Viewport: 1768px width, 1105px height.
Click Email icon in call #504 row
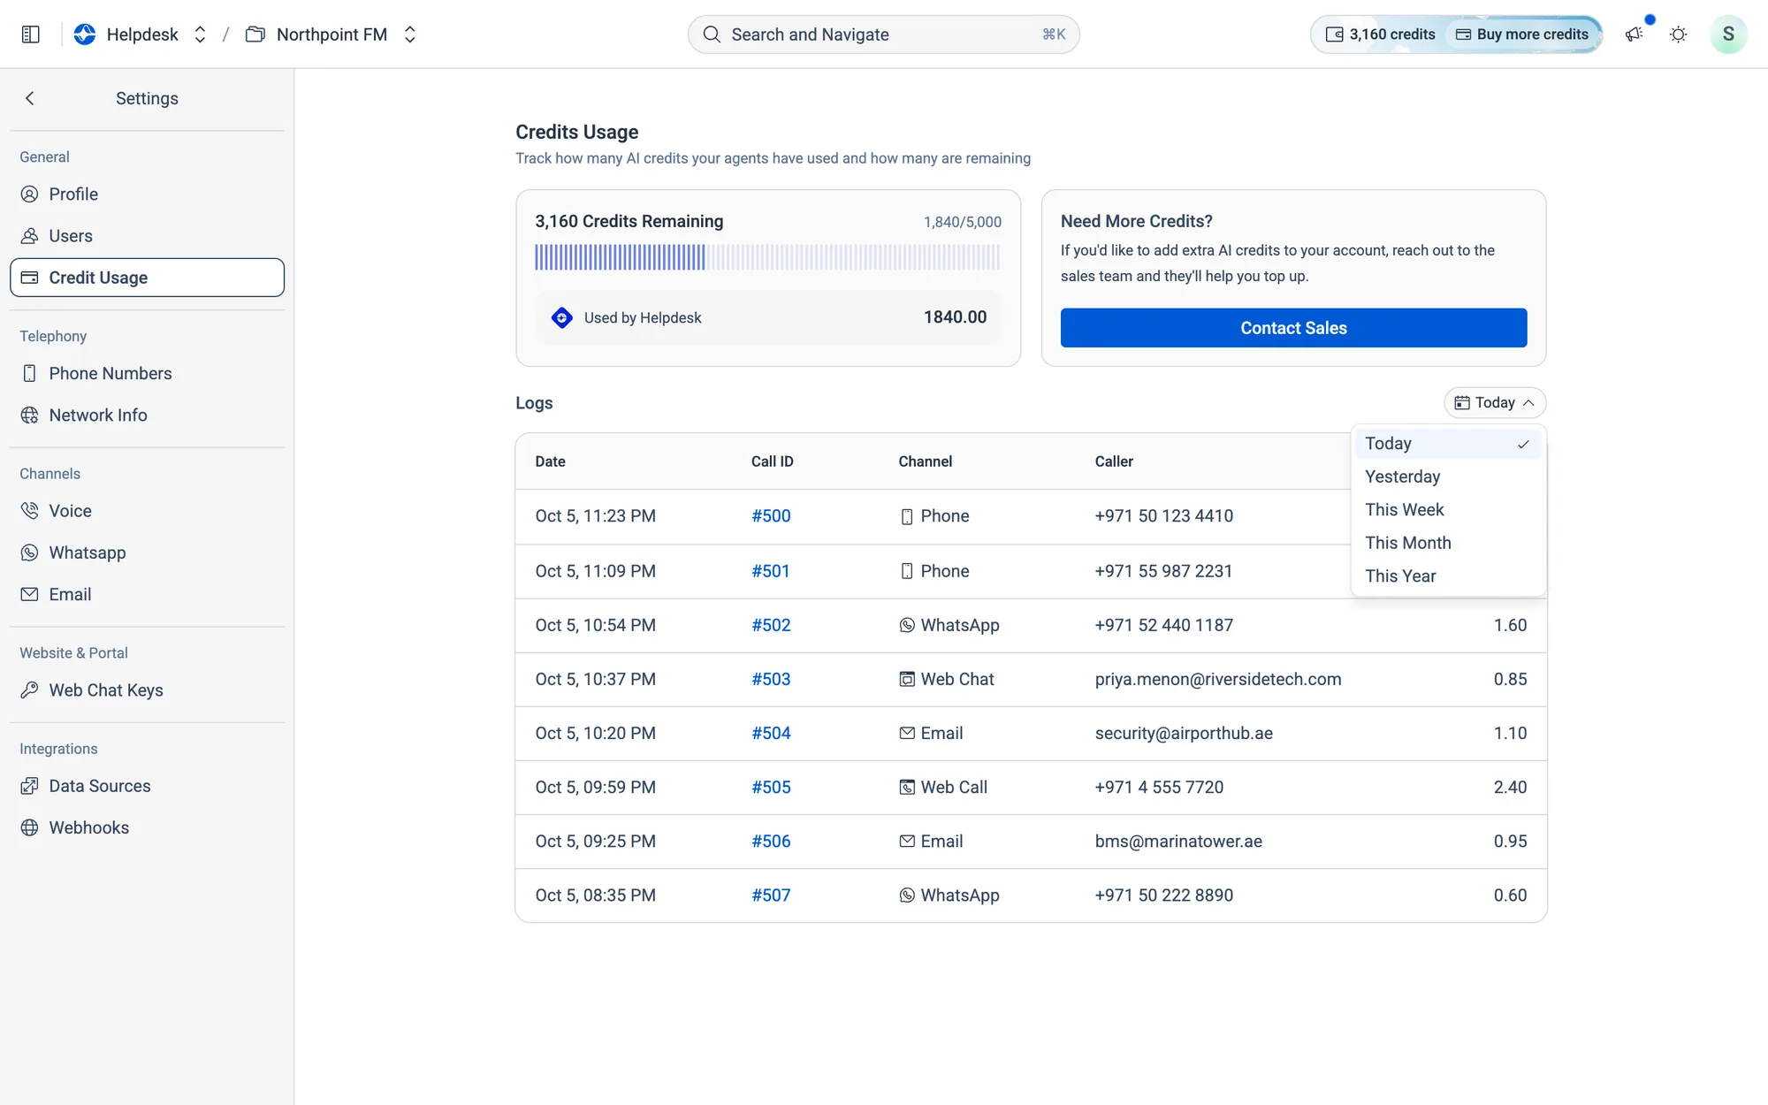point(907,733)
